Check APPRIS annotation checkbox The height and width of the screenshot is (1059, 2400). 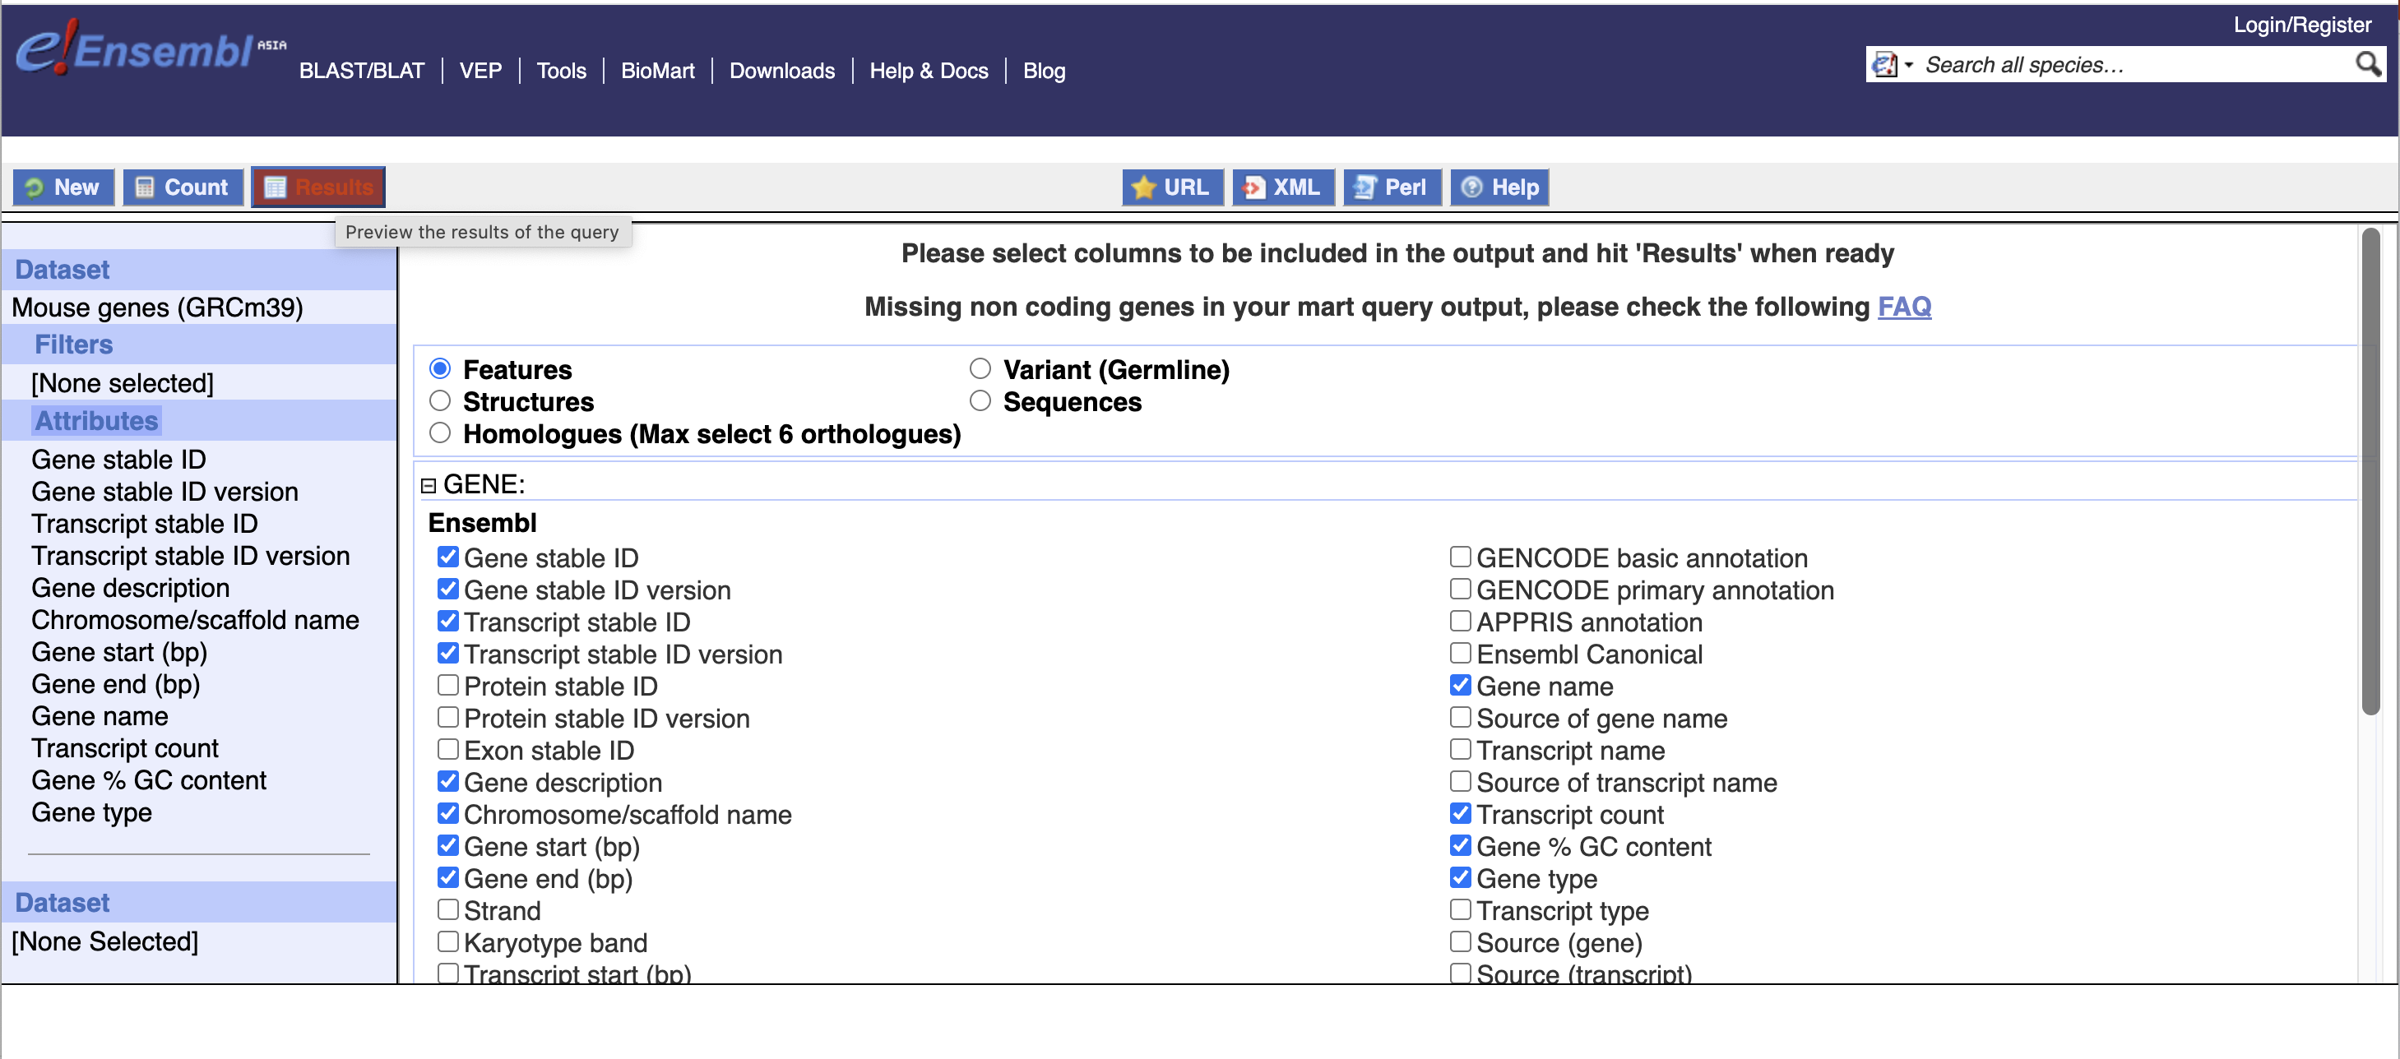point(1460,622)
